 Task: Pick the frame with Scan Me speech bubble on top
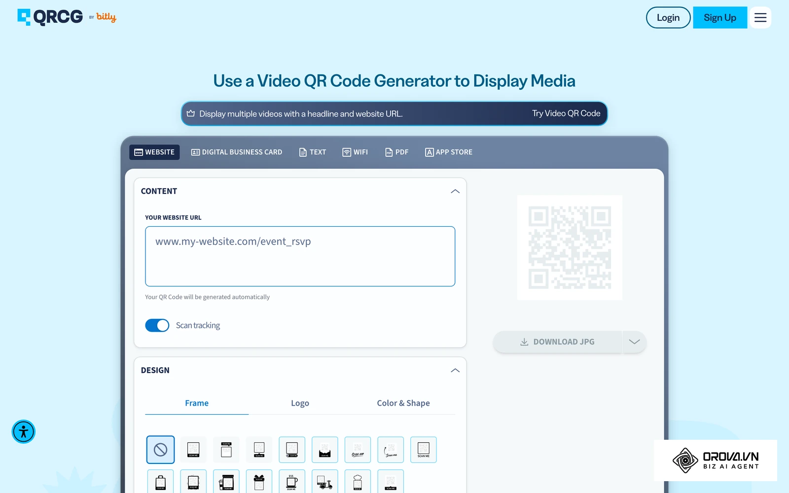pyautogui.click(x=226, y=450)
